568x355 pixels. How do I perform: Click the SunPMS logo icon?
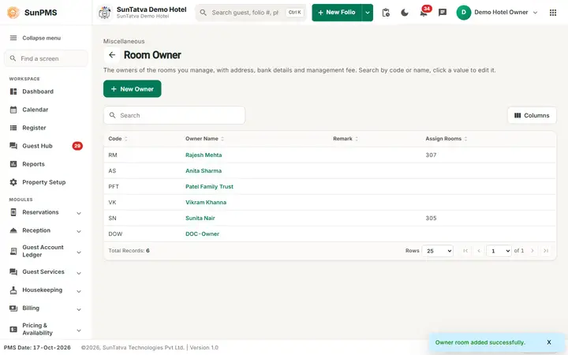(x=13, y=13)
